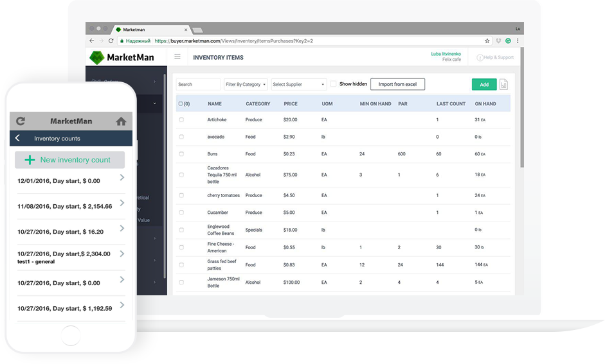This screenshot has width=605, height=364.
Task: Open the Filter By Category dropdown
Action: click(x=246, y=84)
